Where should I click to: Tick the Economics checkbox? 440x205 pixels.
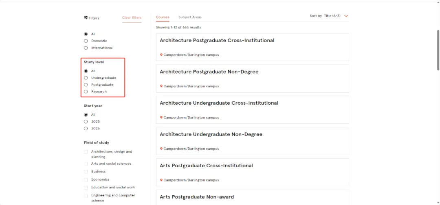(86, 179)
